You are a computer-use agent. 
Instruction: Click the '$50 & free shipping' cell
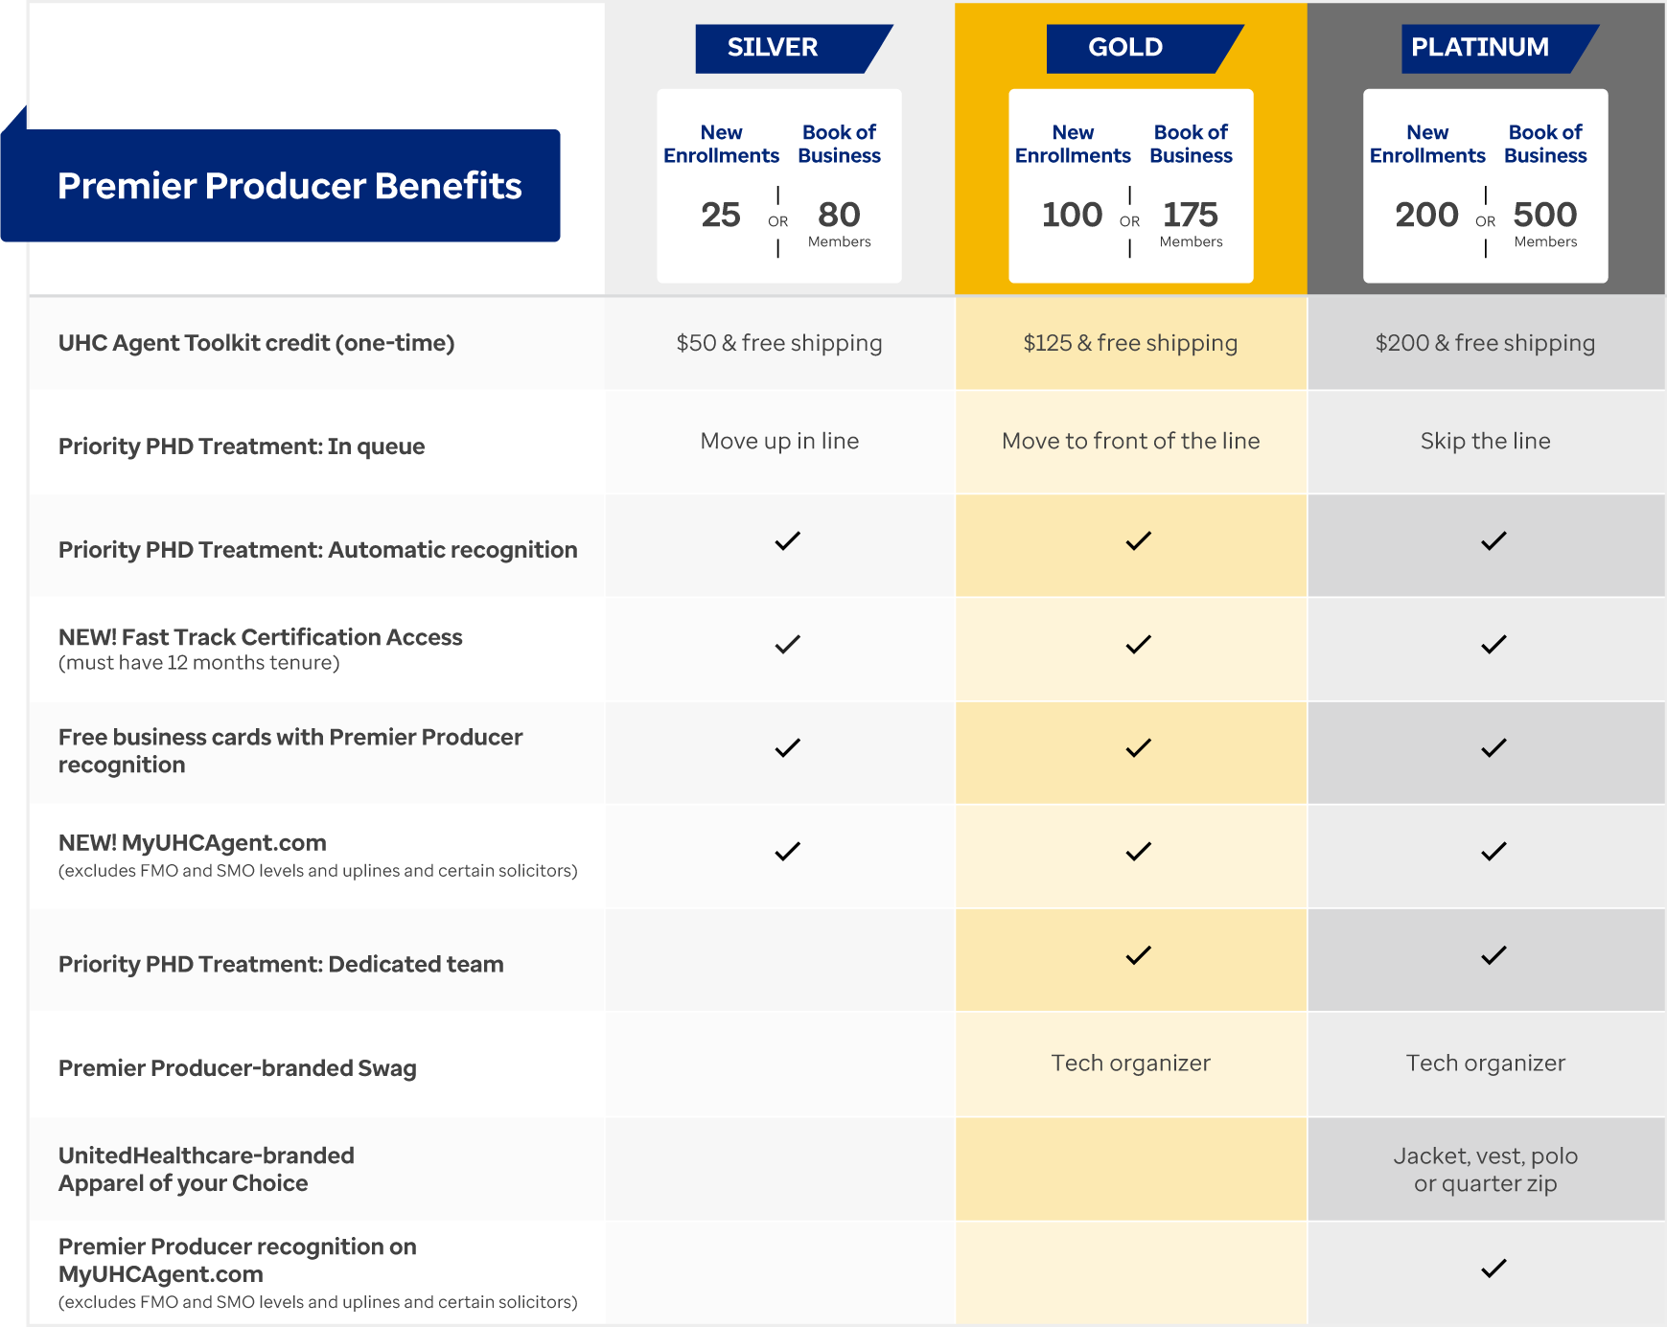click(779, 343)
